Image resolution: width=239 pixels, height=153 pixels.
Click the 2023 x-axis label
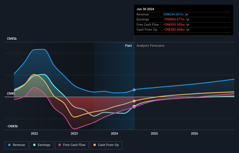(74, 134)
